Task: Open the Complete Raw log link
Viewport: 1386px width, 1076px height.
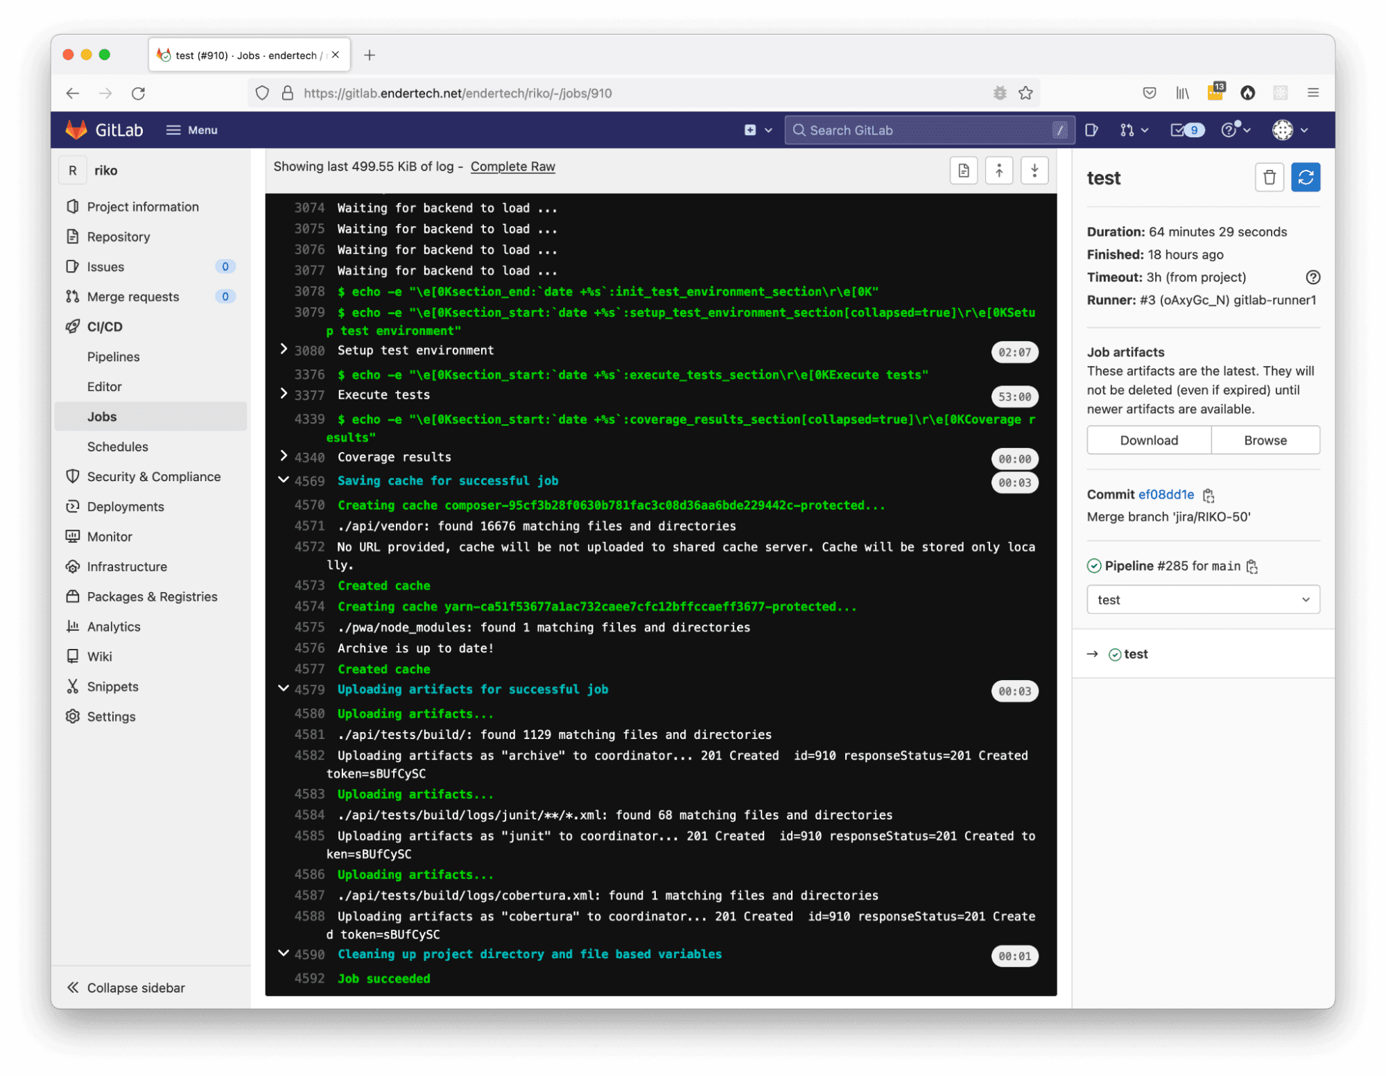Action: point(512,166)
